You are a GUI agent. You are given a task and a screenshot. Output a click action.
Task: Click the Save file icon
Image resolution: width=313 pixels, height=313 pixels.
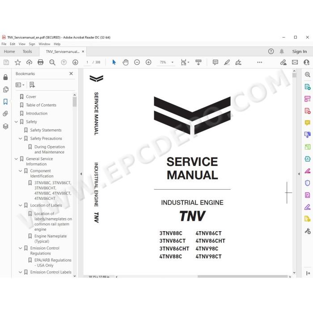click(6, 62)
